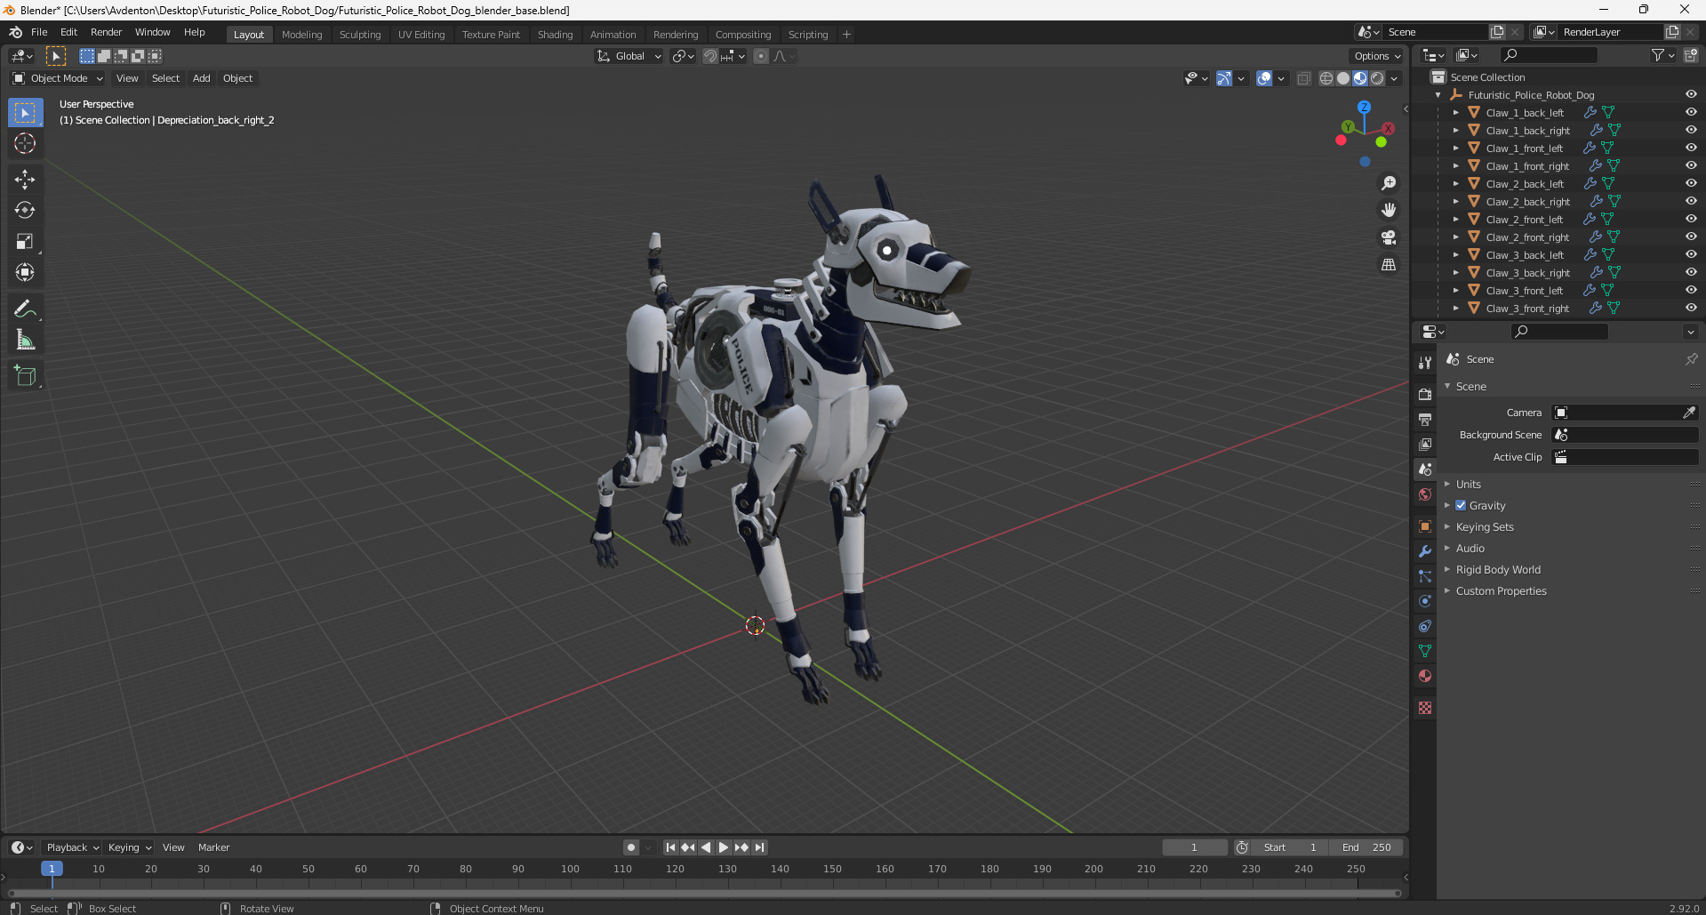The image size is (1706, 915).
Task: Select the Cursor tool in left toolbar
Action: click(x=25, y=143)
